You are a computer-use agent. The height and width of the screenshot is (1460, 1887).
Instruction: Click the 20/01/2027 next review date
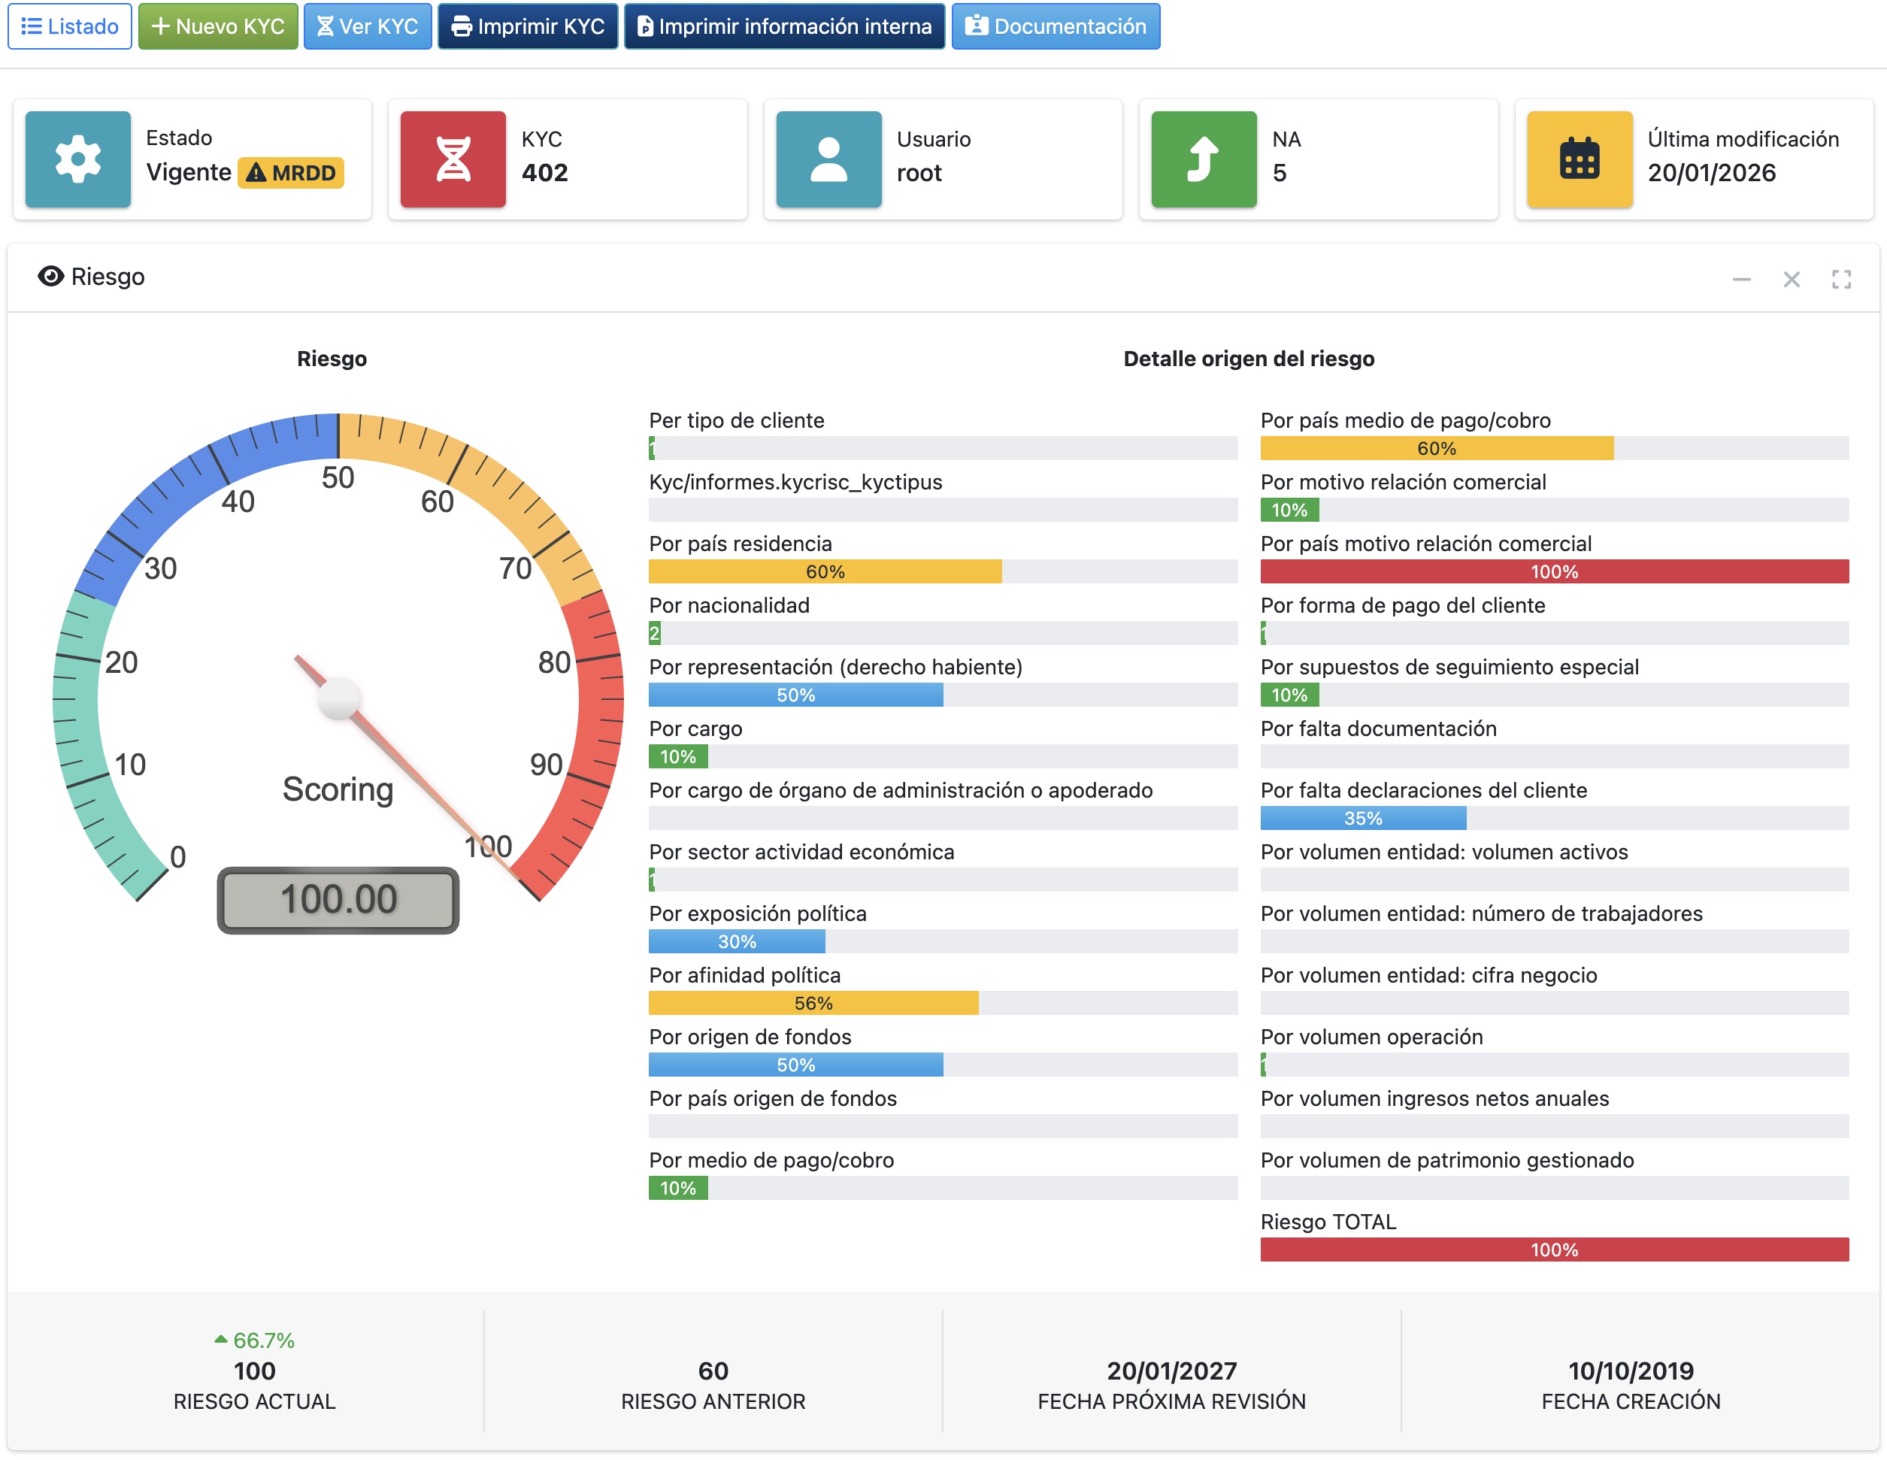1171,1371
